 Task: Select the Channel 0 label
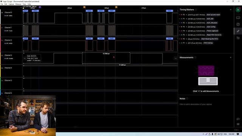tap(8, 12)
